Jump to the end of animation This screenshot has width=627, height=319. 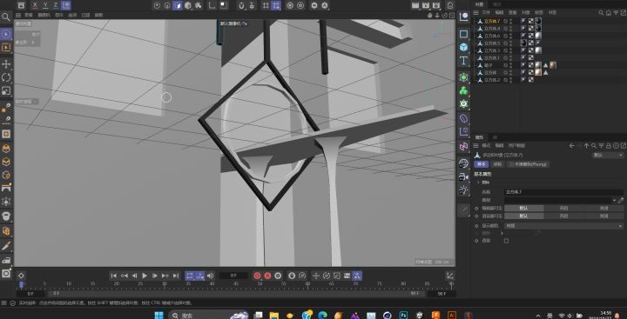click(176, 276)
